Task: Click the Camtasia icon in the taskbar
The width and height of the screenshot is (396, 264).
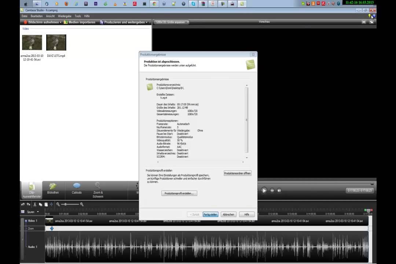Action: click(242, 4)
